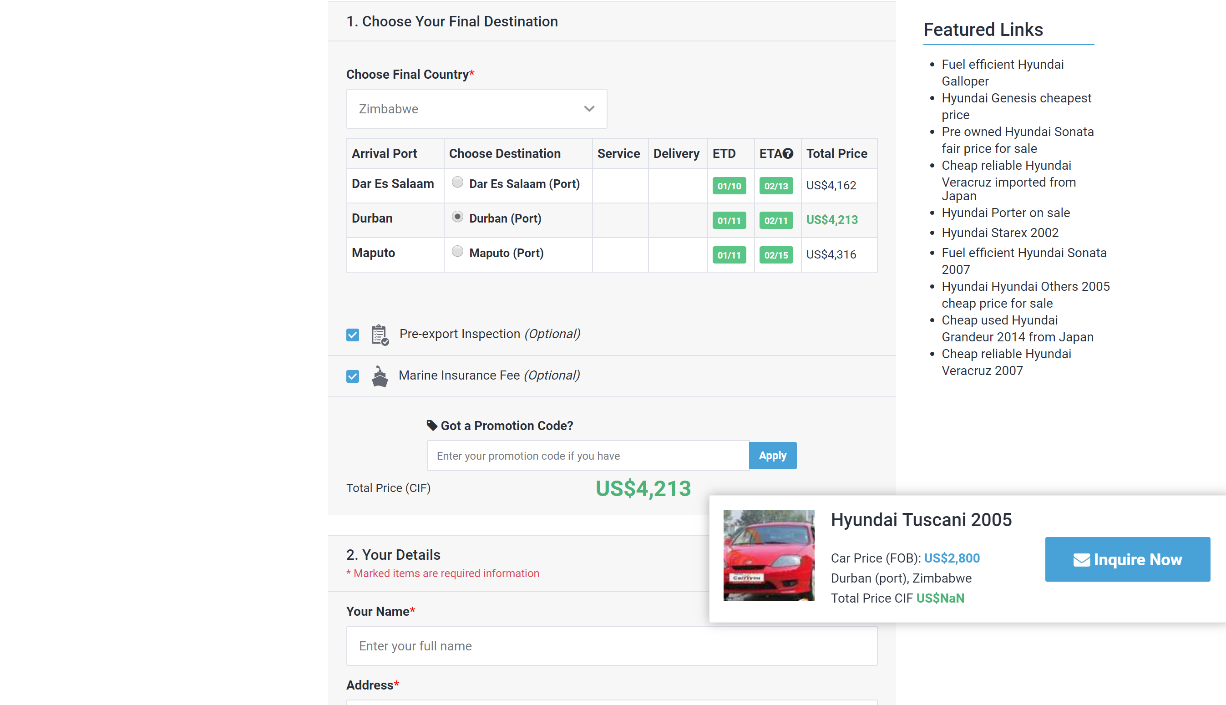This screenshot has width=1226, height=705.
Task: Select Maputo (Port) radio button
Action: pos(457,251)
